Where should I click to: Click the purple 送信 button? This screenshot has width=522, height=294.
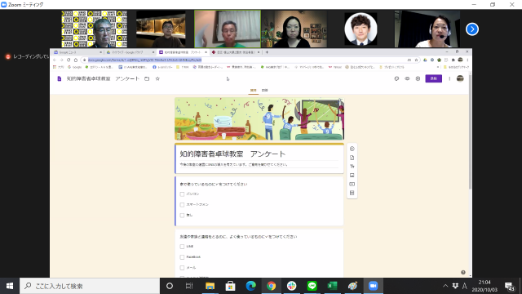click(433, 78)
